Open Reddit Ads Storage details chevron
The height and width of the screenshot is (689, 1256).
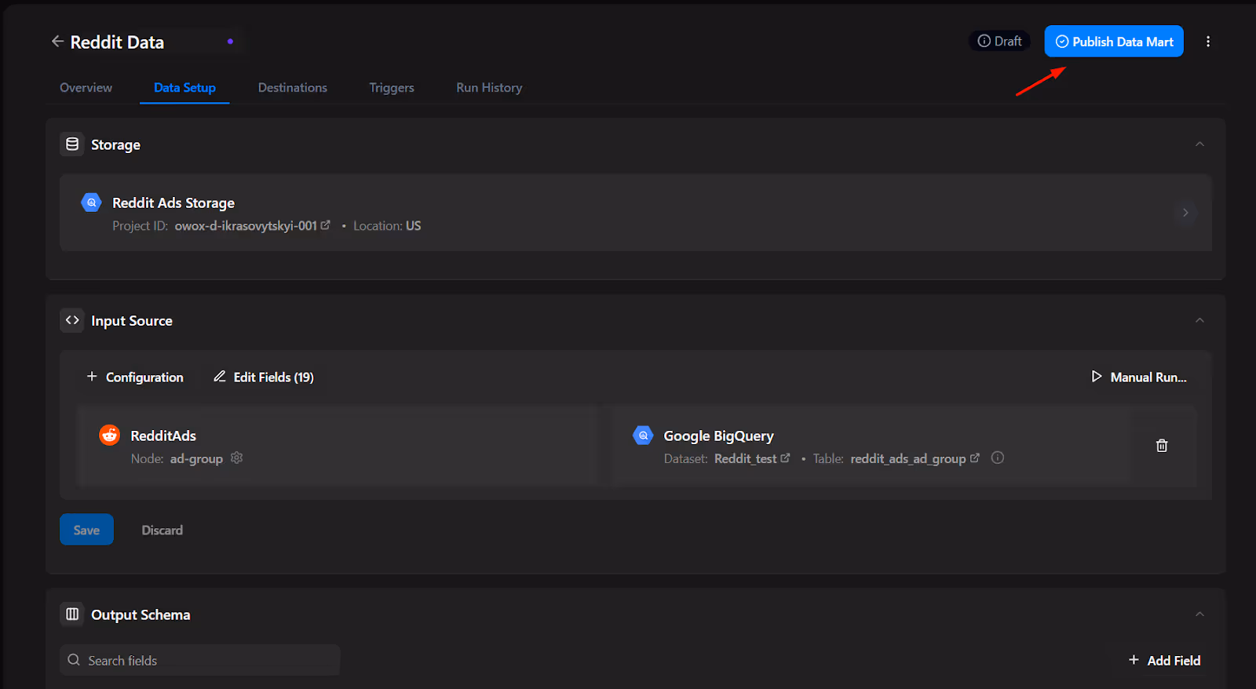point(1185,213)
